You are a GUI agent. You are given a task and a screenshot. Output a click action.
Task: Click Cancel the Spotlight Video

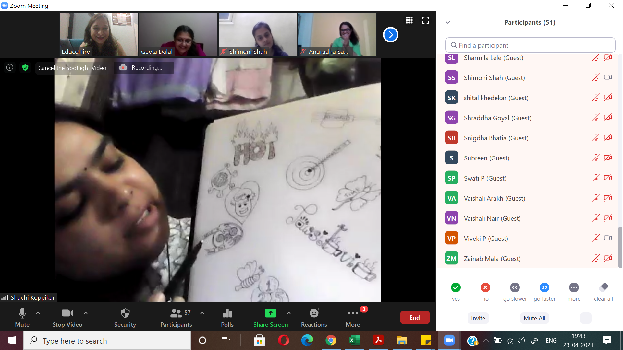tap(72, 68)
